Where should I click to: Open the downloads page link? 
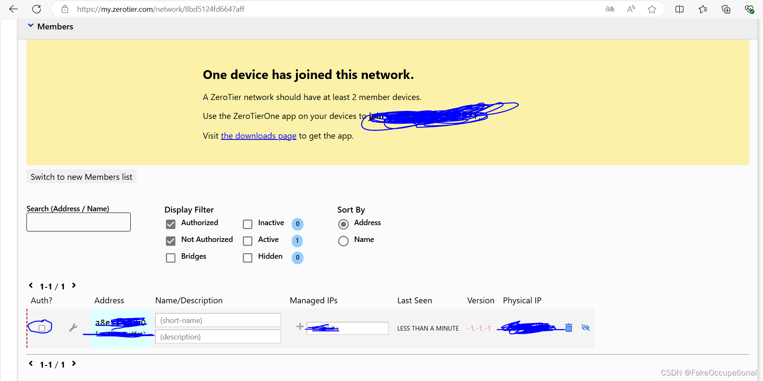(259, 136)
